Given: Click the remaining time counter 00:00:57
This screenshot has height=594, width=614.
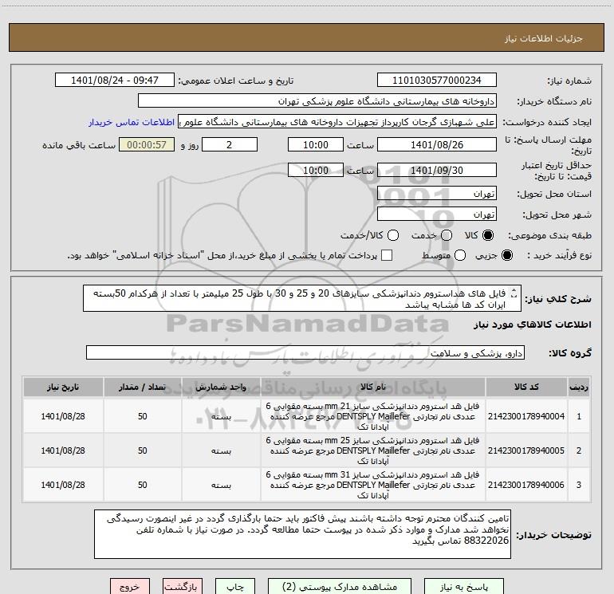Looking at the screenshot, I should 147,144.
